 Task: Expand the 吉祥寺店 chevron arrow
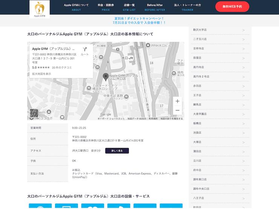click(x=244, y=49)
